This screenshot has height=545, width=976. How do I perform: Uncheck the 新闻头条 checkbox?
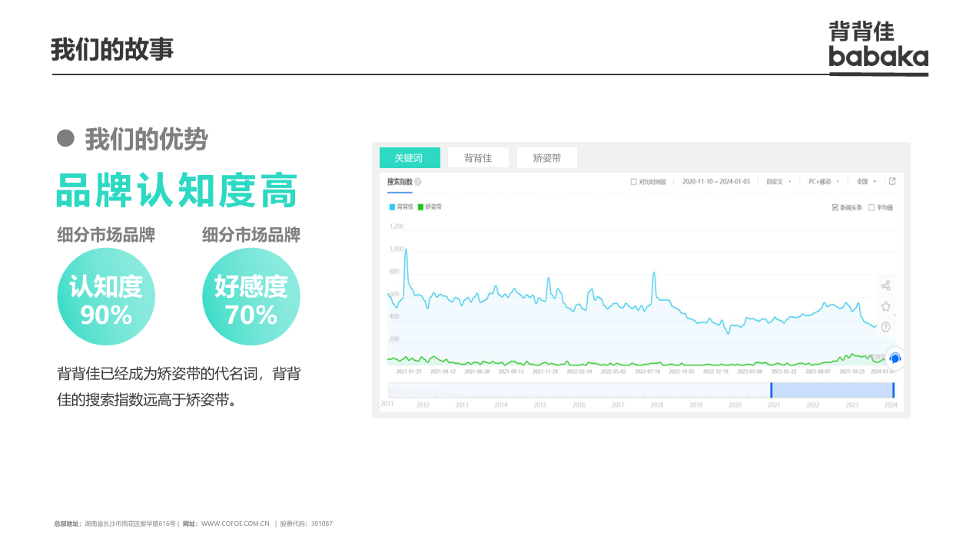pos(835,207)
